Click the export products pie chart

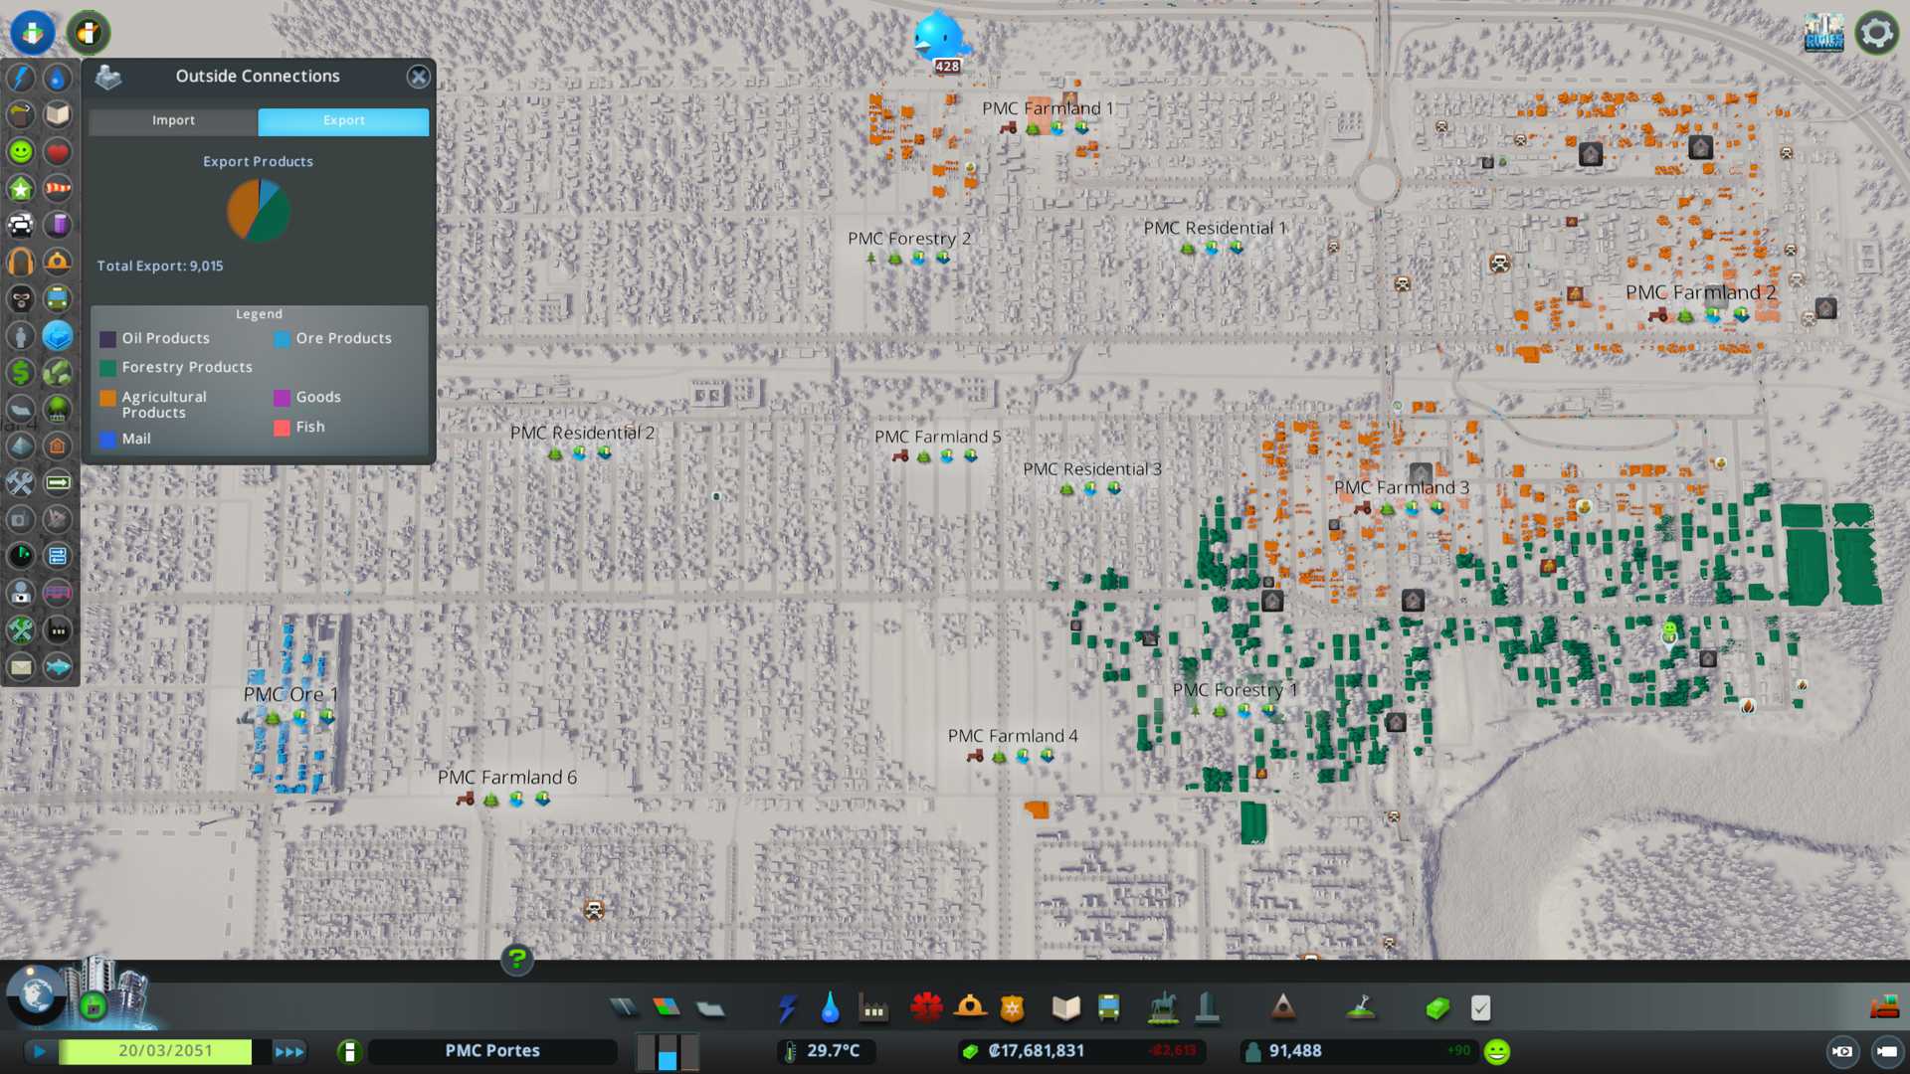[259, 211]
